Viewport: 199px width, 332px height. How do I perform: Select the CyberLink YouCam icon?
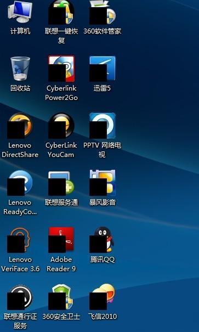click(61, 126)
